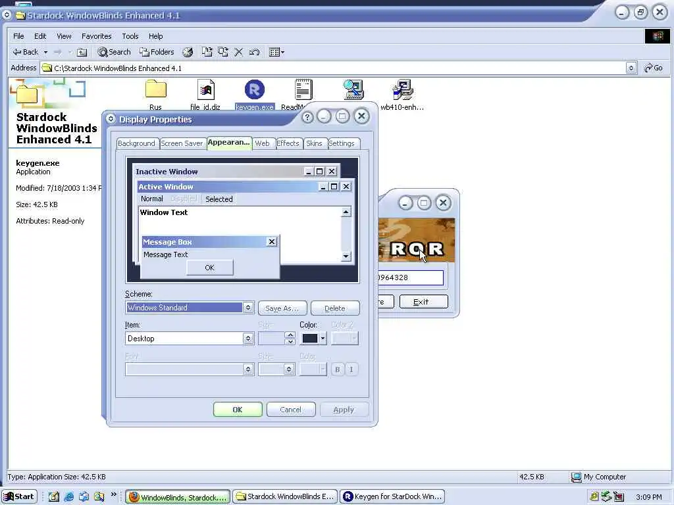Open the File menu
The height and width of the screenshot is (505, 674).
pos(18,36)
